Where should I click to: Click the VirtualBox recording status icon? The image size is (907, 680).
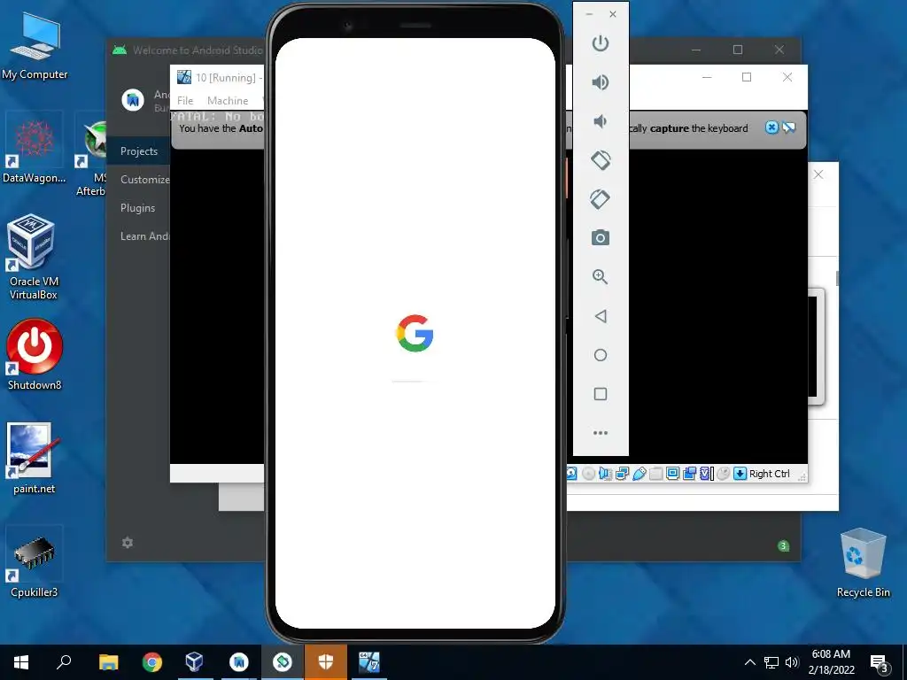689,475
